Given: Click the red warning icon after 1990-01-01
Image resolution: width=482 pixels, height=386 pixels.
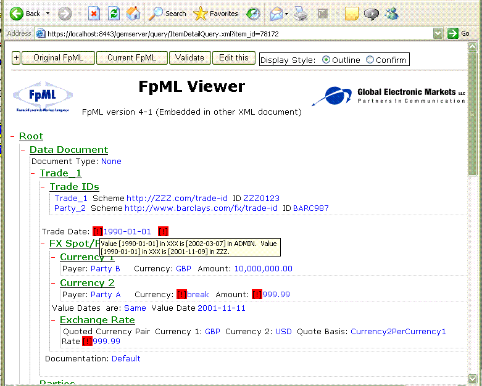Looking at the screenshot, I should [x=163, y=231].
